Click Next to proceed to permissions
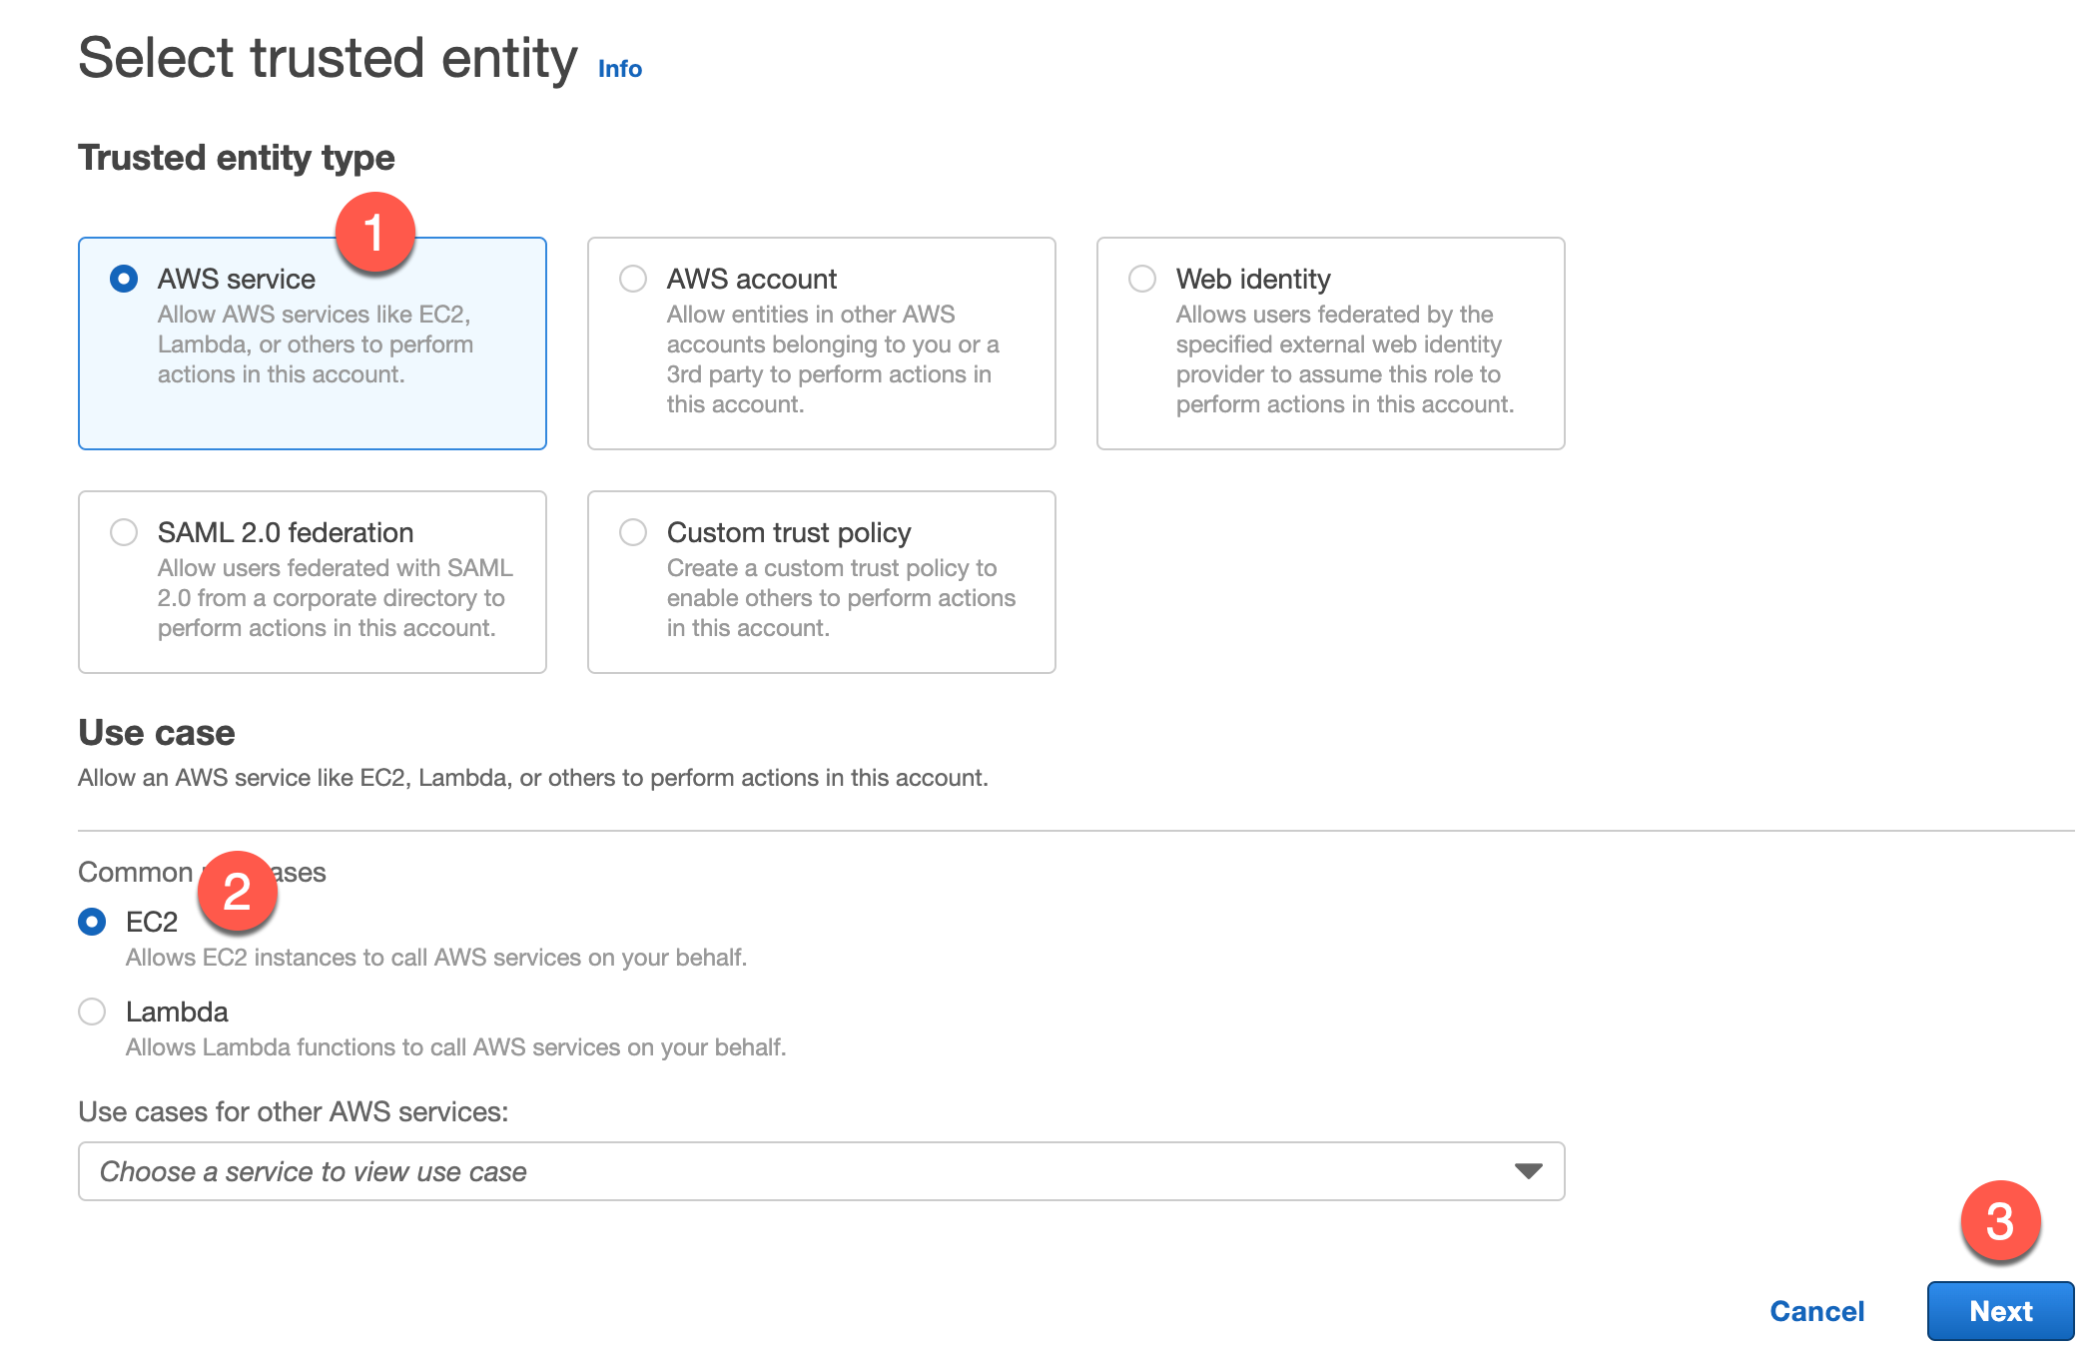Image resolution: width=2099 pixels, height=1356 pixels. click(1999, 1311)
